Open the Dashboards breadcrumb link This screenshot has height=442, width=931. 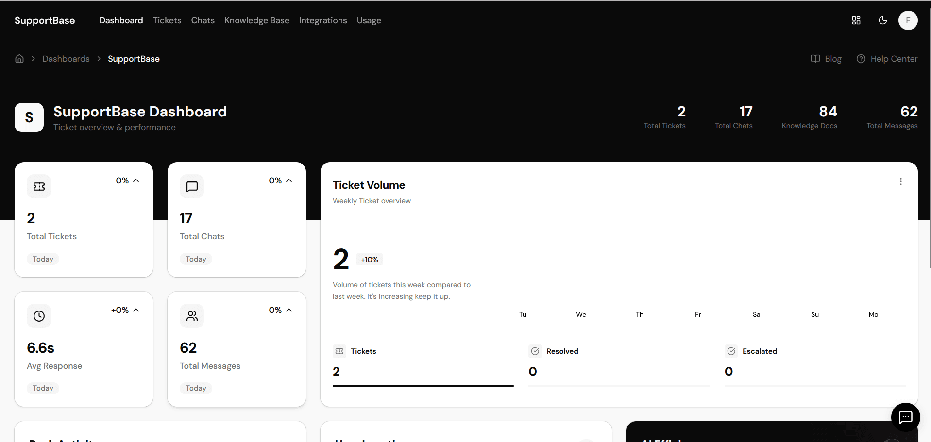66,58
